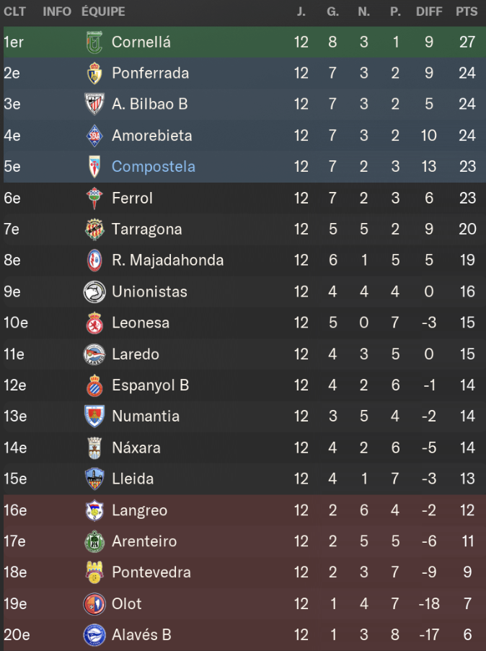Open the Compostela team page
Viewport: 486px width, 651px height.
[x=153, y=167]
